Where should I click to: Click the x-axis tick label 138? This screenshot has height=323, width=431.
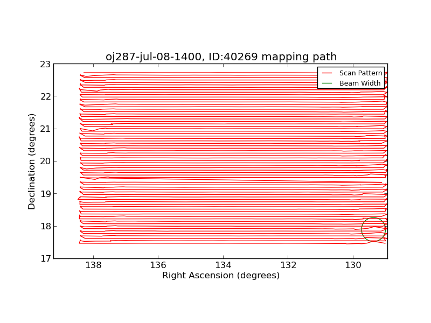(93, 265)
